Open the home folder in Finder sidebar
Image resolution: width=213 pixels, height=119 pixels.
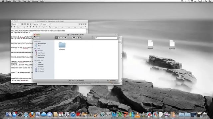[x=40, y=53]
